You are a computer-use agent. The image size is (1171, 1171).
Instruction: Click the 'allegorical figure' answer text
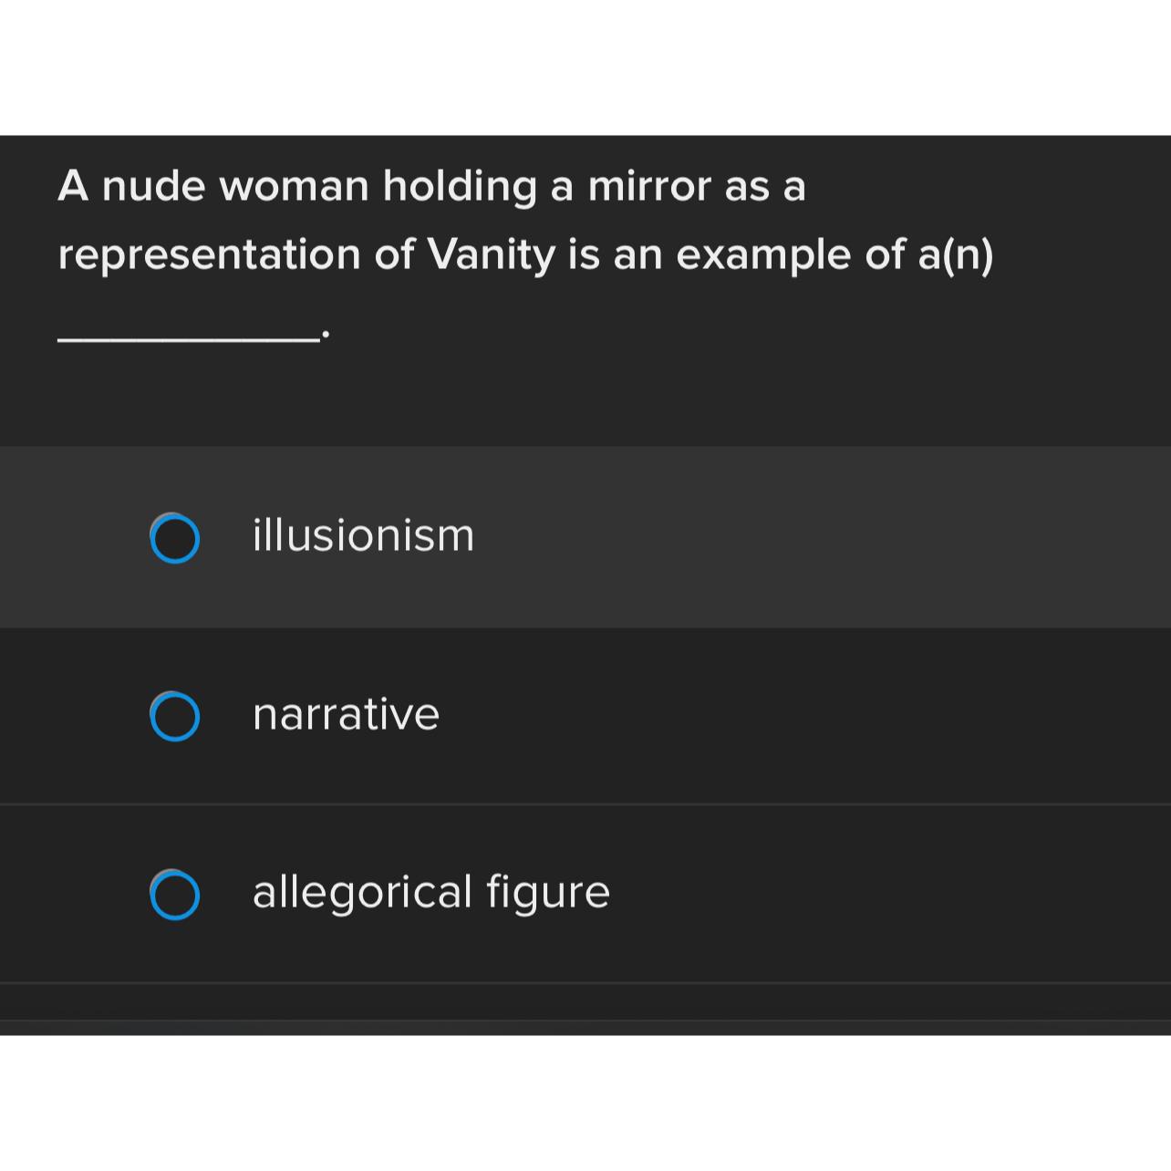tap(430, 892)
